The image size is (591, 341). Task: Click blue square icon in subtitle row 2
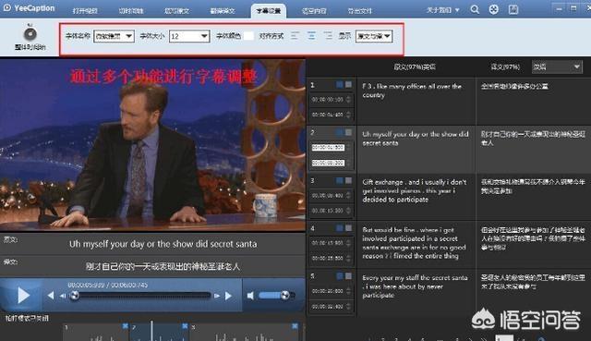click(x=339, y=132)
